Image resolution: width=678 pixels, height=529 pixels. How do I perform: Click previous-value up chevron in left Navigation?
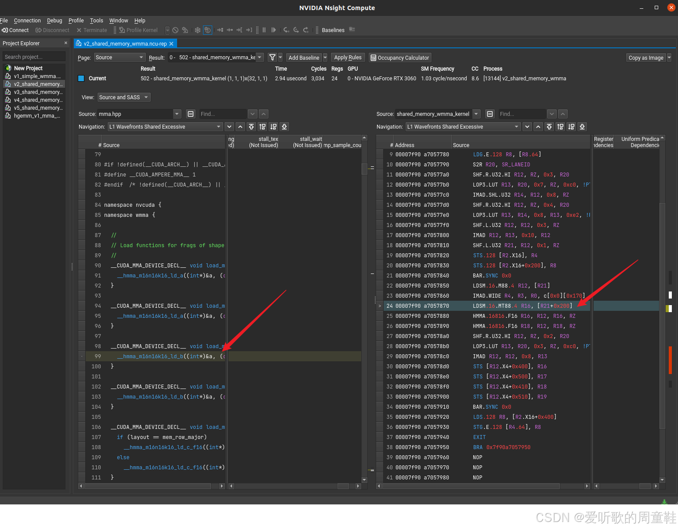click(x=240, y=127)
